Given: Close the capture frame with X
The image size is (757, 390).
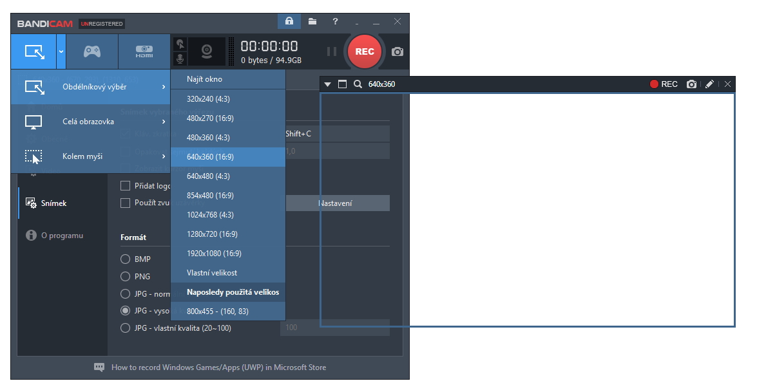Looking at the screenshot, I should [727, 84].
